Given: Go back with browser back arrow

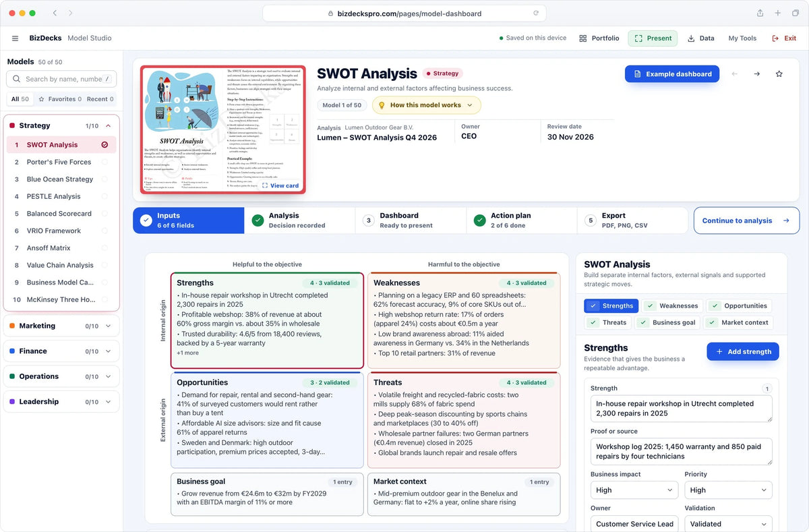Looking at the screenshot, I should [x=55, y=13].
